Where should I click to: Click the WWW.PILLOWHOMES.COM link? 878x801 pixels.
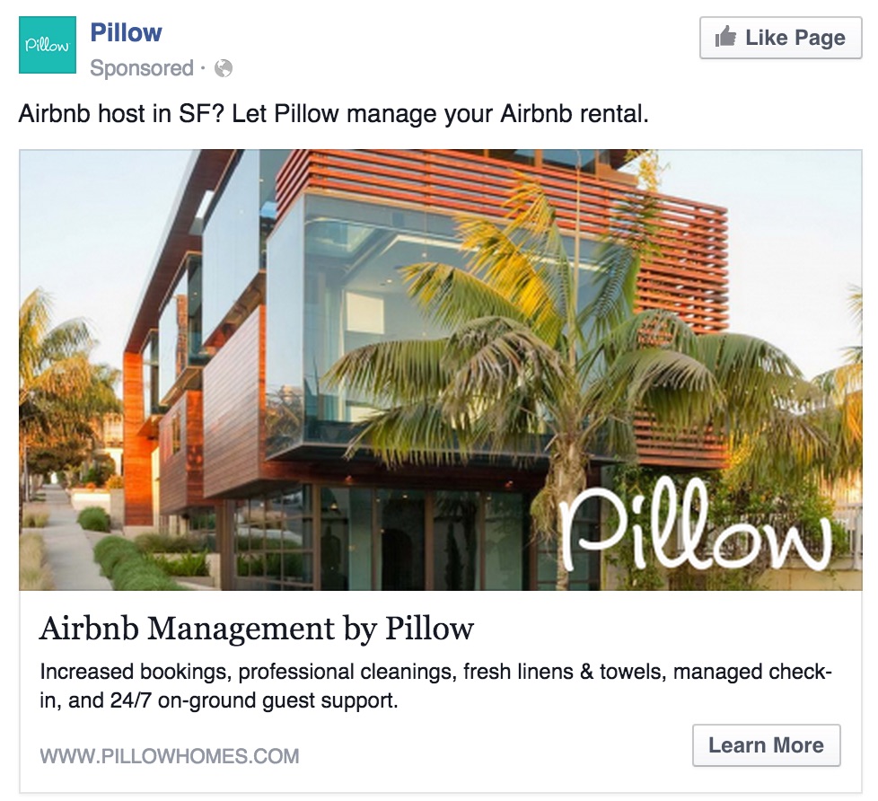169,756
